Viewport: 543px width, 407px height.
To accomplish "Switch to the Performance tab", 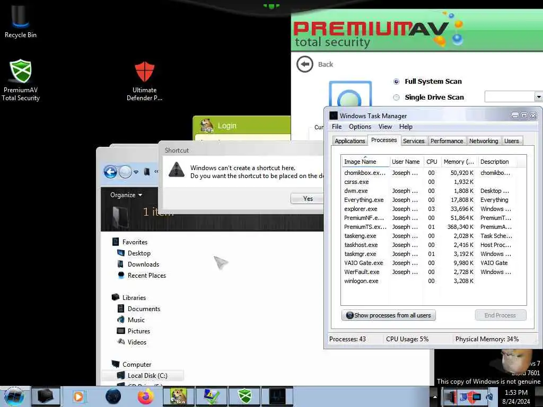I will click(x=446, y=141).
